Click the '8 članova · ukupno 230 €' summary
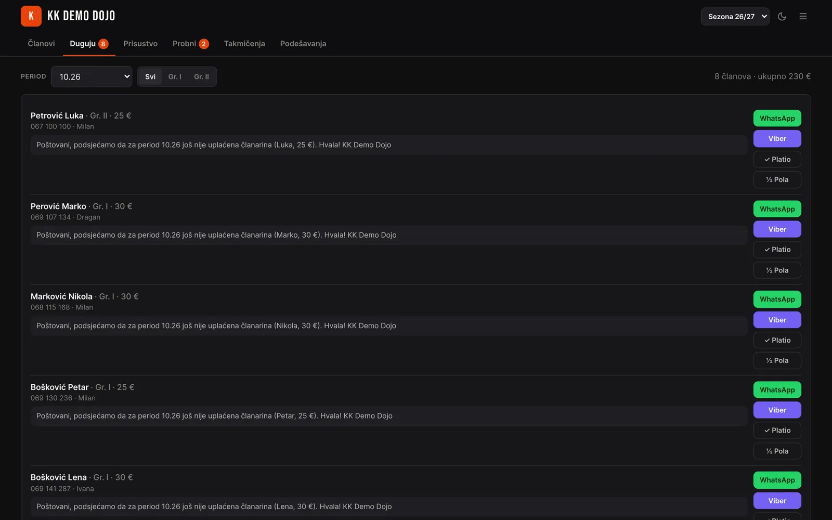832x520 pixels. point(762,76)
